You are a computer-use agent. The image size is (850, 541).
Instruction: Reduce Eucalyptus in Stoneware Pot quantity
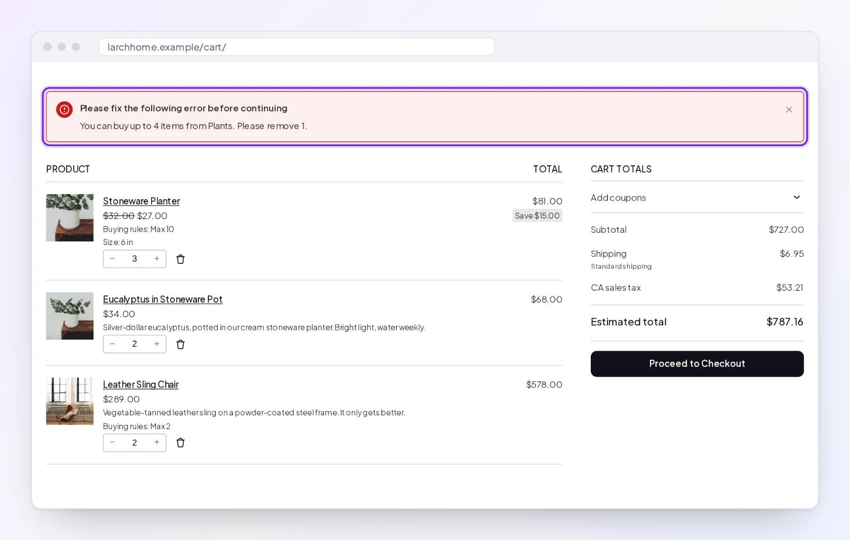(112, 344)
